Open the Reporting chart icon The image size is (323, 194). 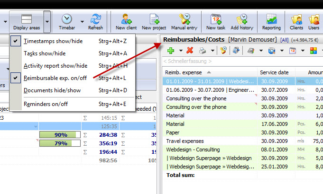coord(271,19)
